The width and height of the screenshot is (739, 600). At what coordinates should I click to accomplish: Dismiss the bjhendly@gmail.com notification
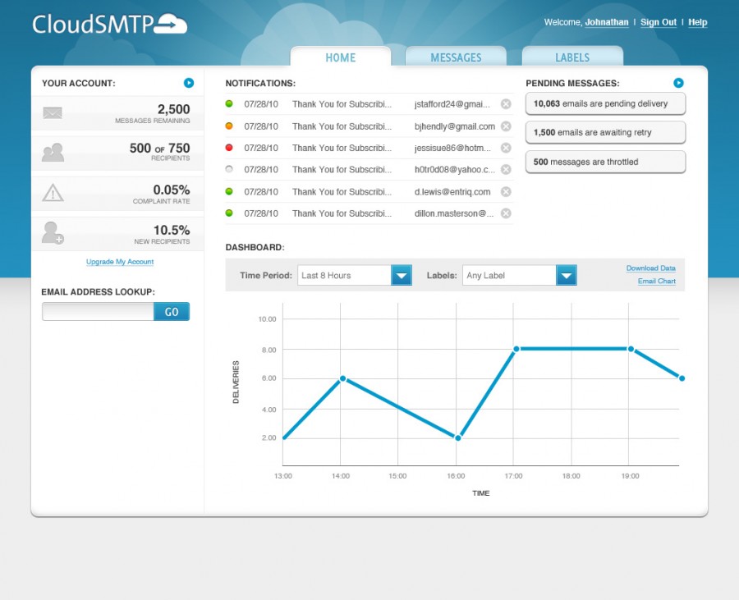coord(506,126)
